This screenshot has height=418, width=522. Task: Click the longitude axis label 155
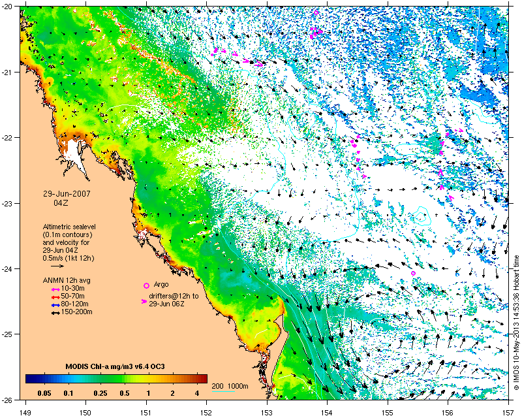coord(388,413)
